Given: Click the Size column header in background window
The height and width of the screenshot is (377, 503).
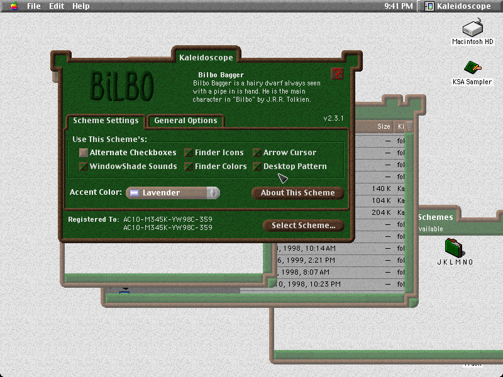Looking at the screenshot, I should click(384, 126).
